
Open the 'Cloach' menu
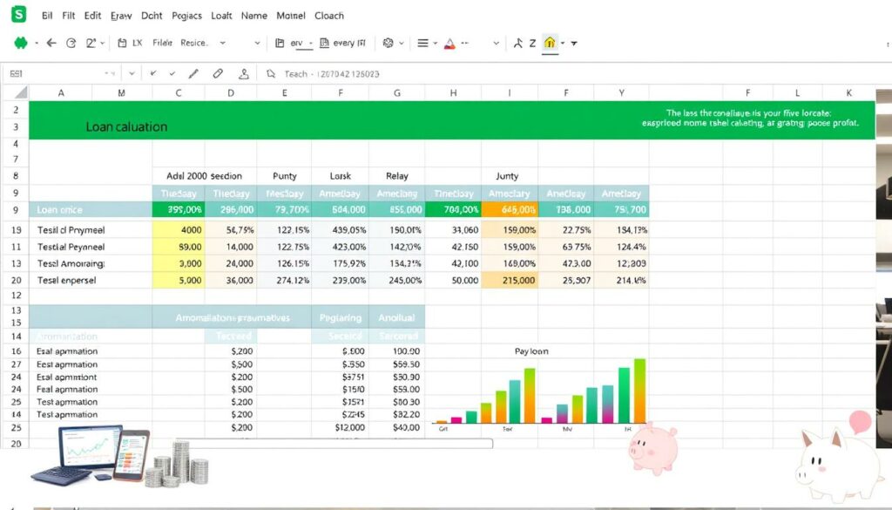(x=329, y=16)
